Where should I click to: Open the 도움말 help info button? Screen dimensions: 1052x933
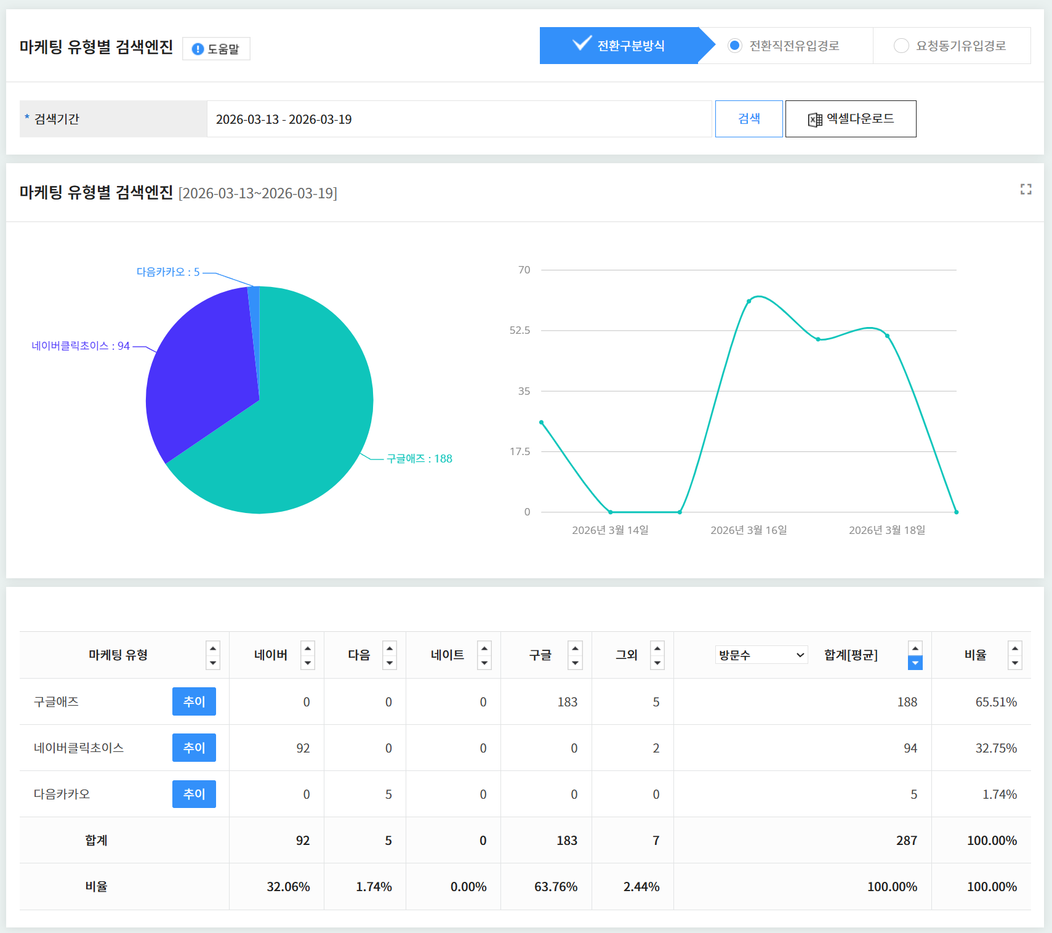216,49
